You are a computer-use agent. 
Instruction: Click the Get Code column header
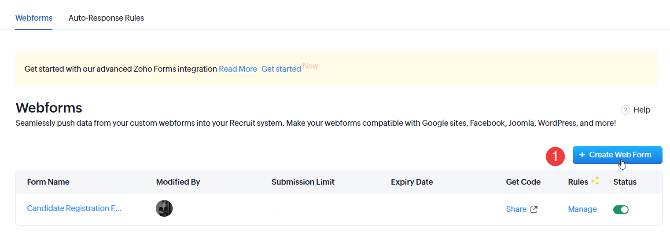coord(523,182)
